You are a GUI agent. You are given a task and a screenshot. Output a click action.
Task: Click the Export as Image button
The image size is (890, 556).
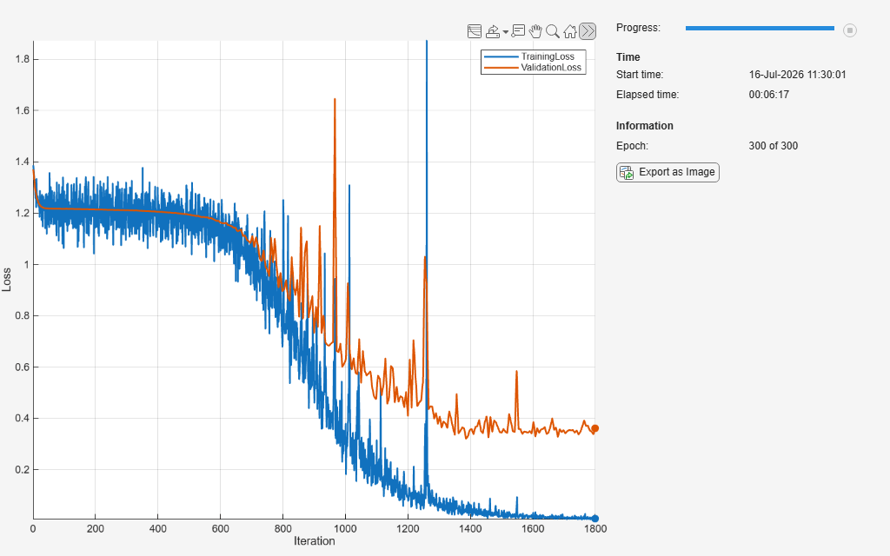point(667,173)
